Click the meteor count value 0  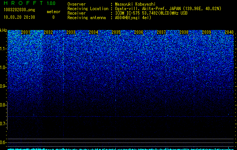[x=54, y=17]
